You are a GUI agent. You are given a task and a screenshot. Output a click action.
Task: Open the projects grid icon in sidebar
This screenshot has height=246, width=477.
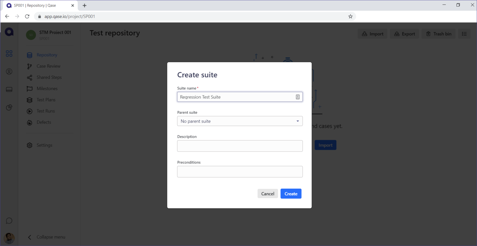tap(9, 54)
